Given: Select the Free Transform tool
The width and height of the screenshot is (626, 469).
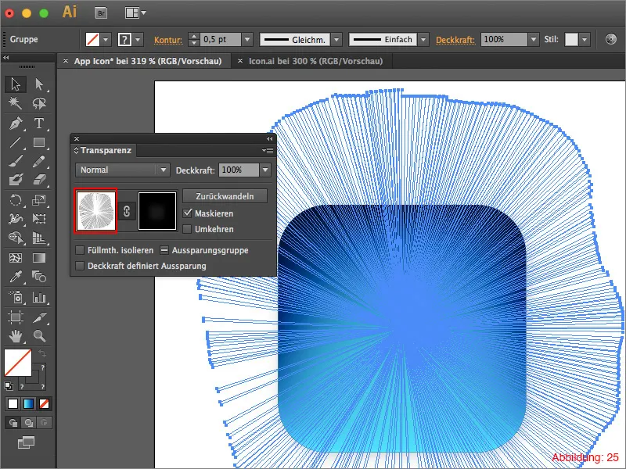Looking at the screenshot, I should [x=39, y=219].
